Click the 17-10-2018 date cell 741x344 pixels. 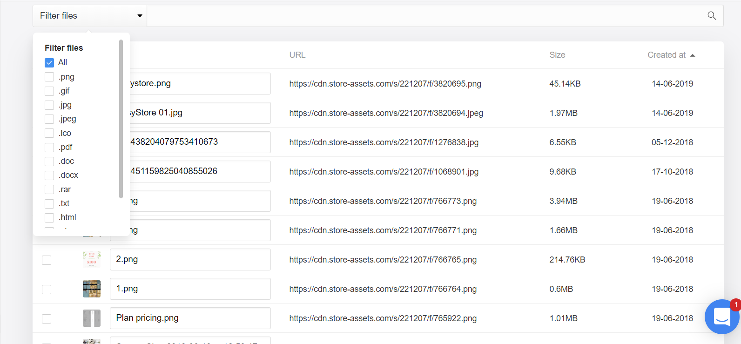click(672, 172)
